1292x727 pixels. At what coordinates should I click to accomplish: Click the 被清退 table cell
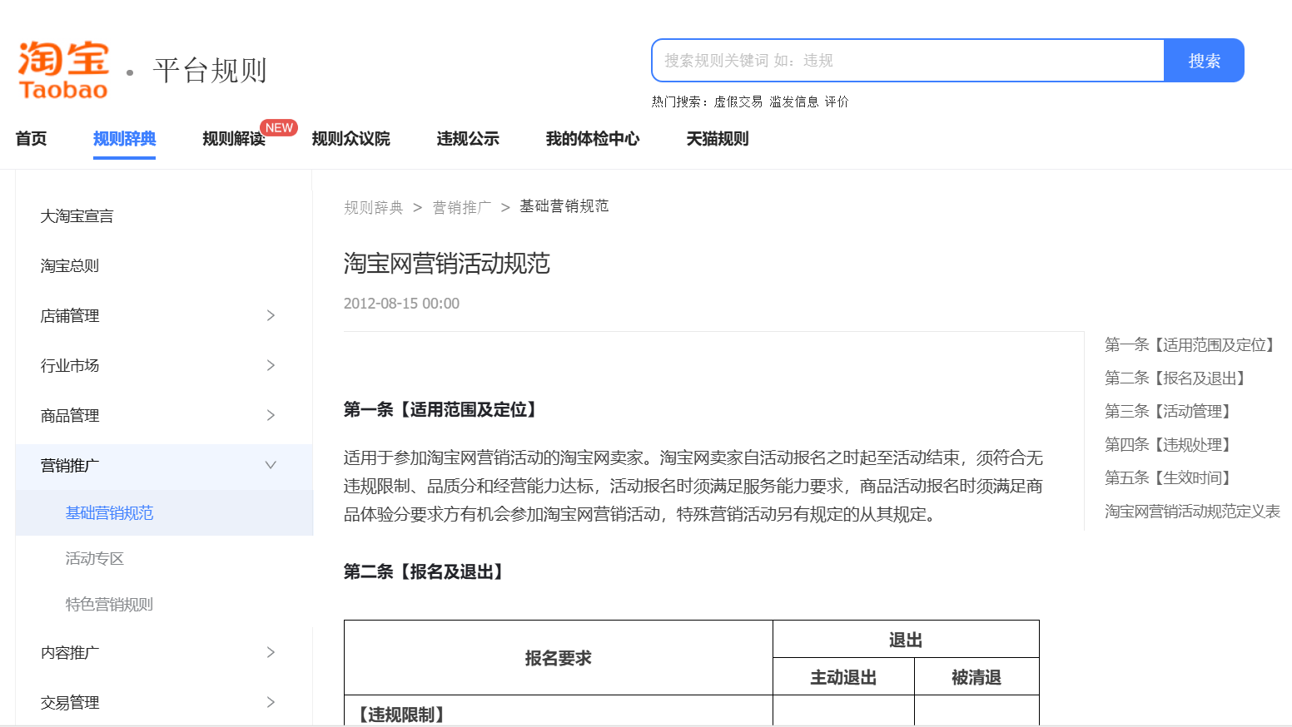(976, 677)
